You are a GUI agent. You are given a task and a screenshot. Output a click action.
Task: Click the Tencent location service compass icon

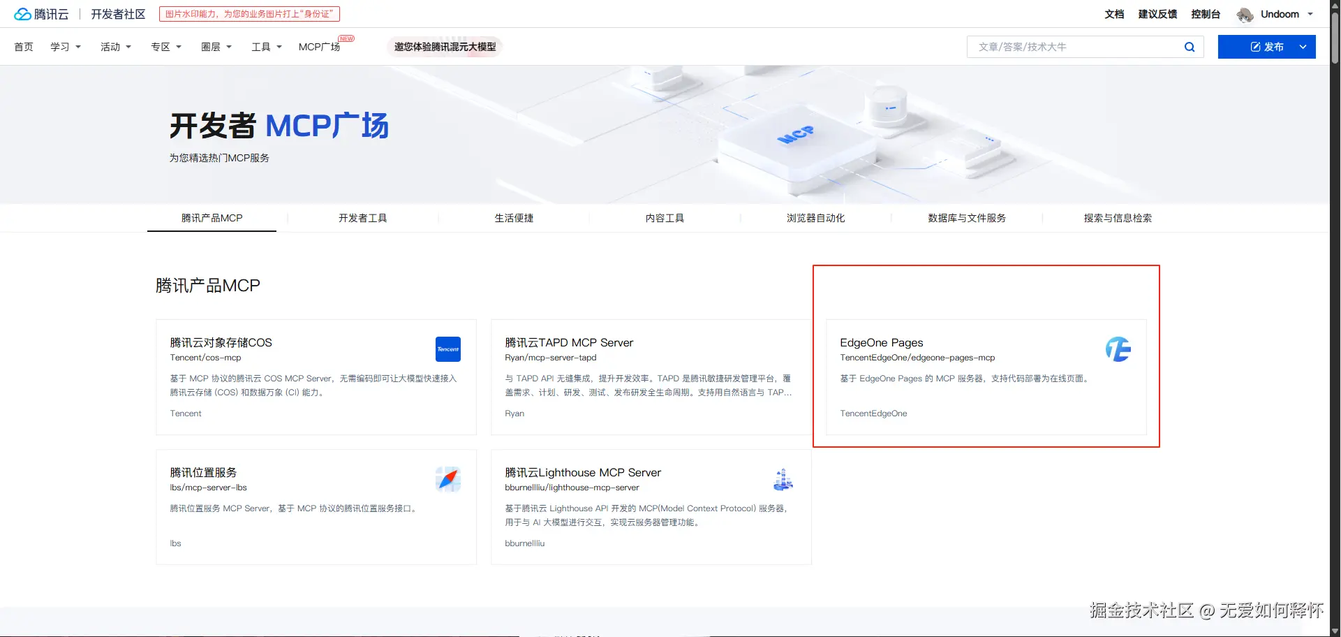tap(448, 479)
